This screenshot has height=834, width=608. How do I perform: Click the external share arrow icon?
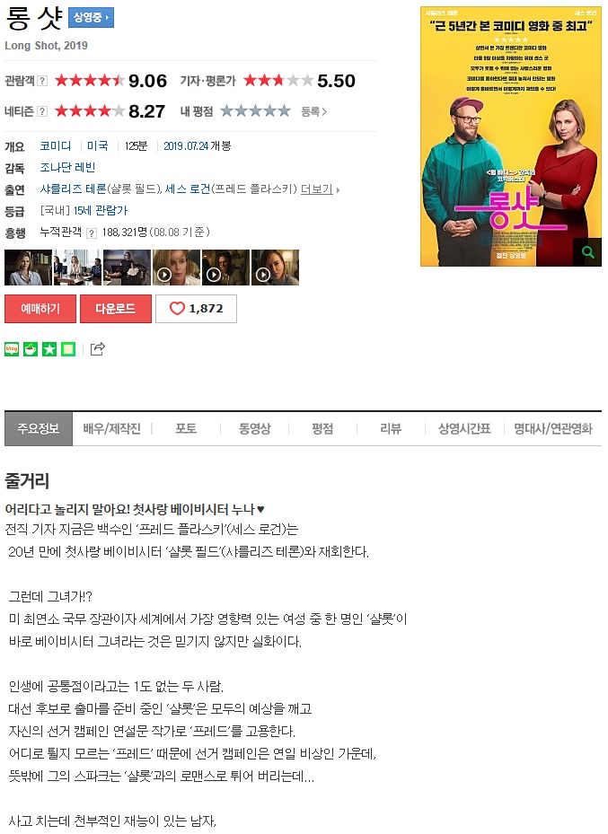click(97, 349)
